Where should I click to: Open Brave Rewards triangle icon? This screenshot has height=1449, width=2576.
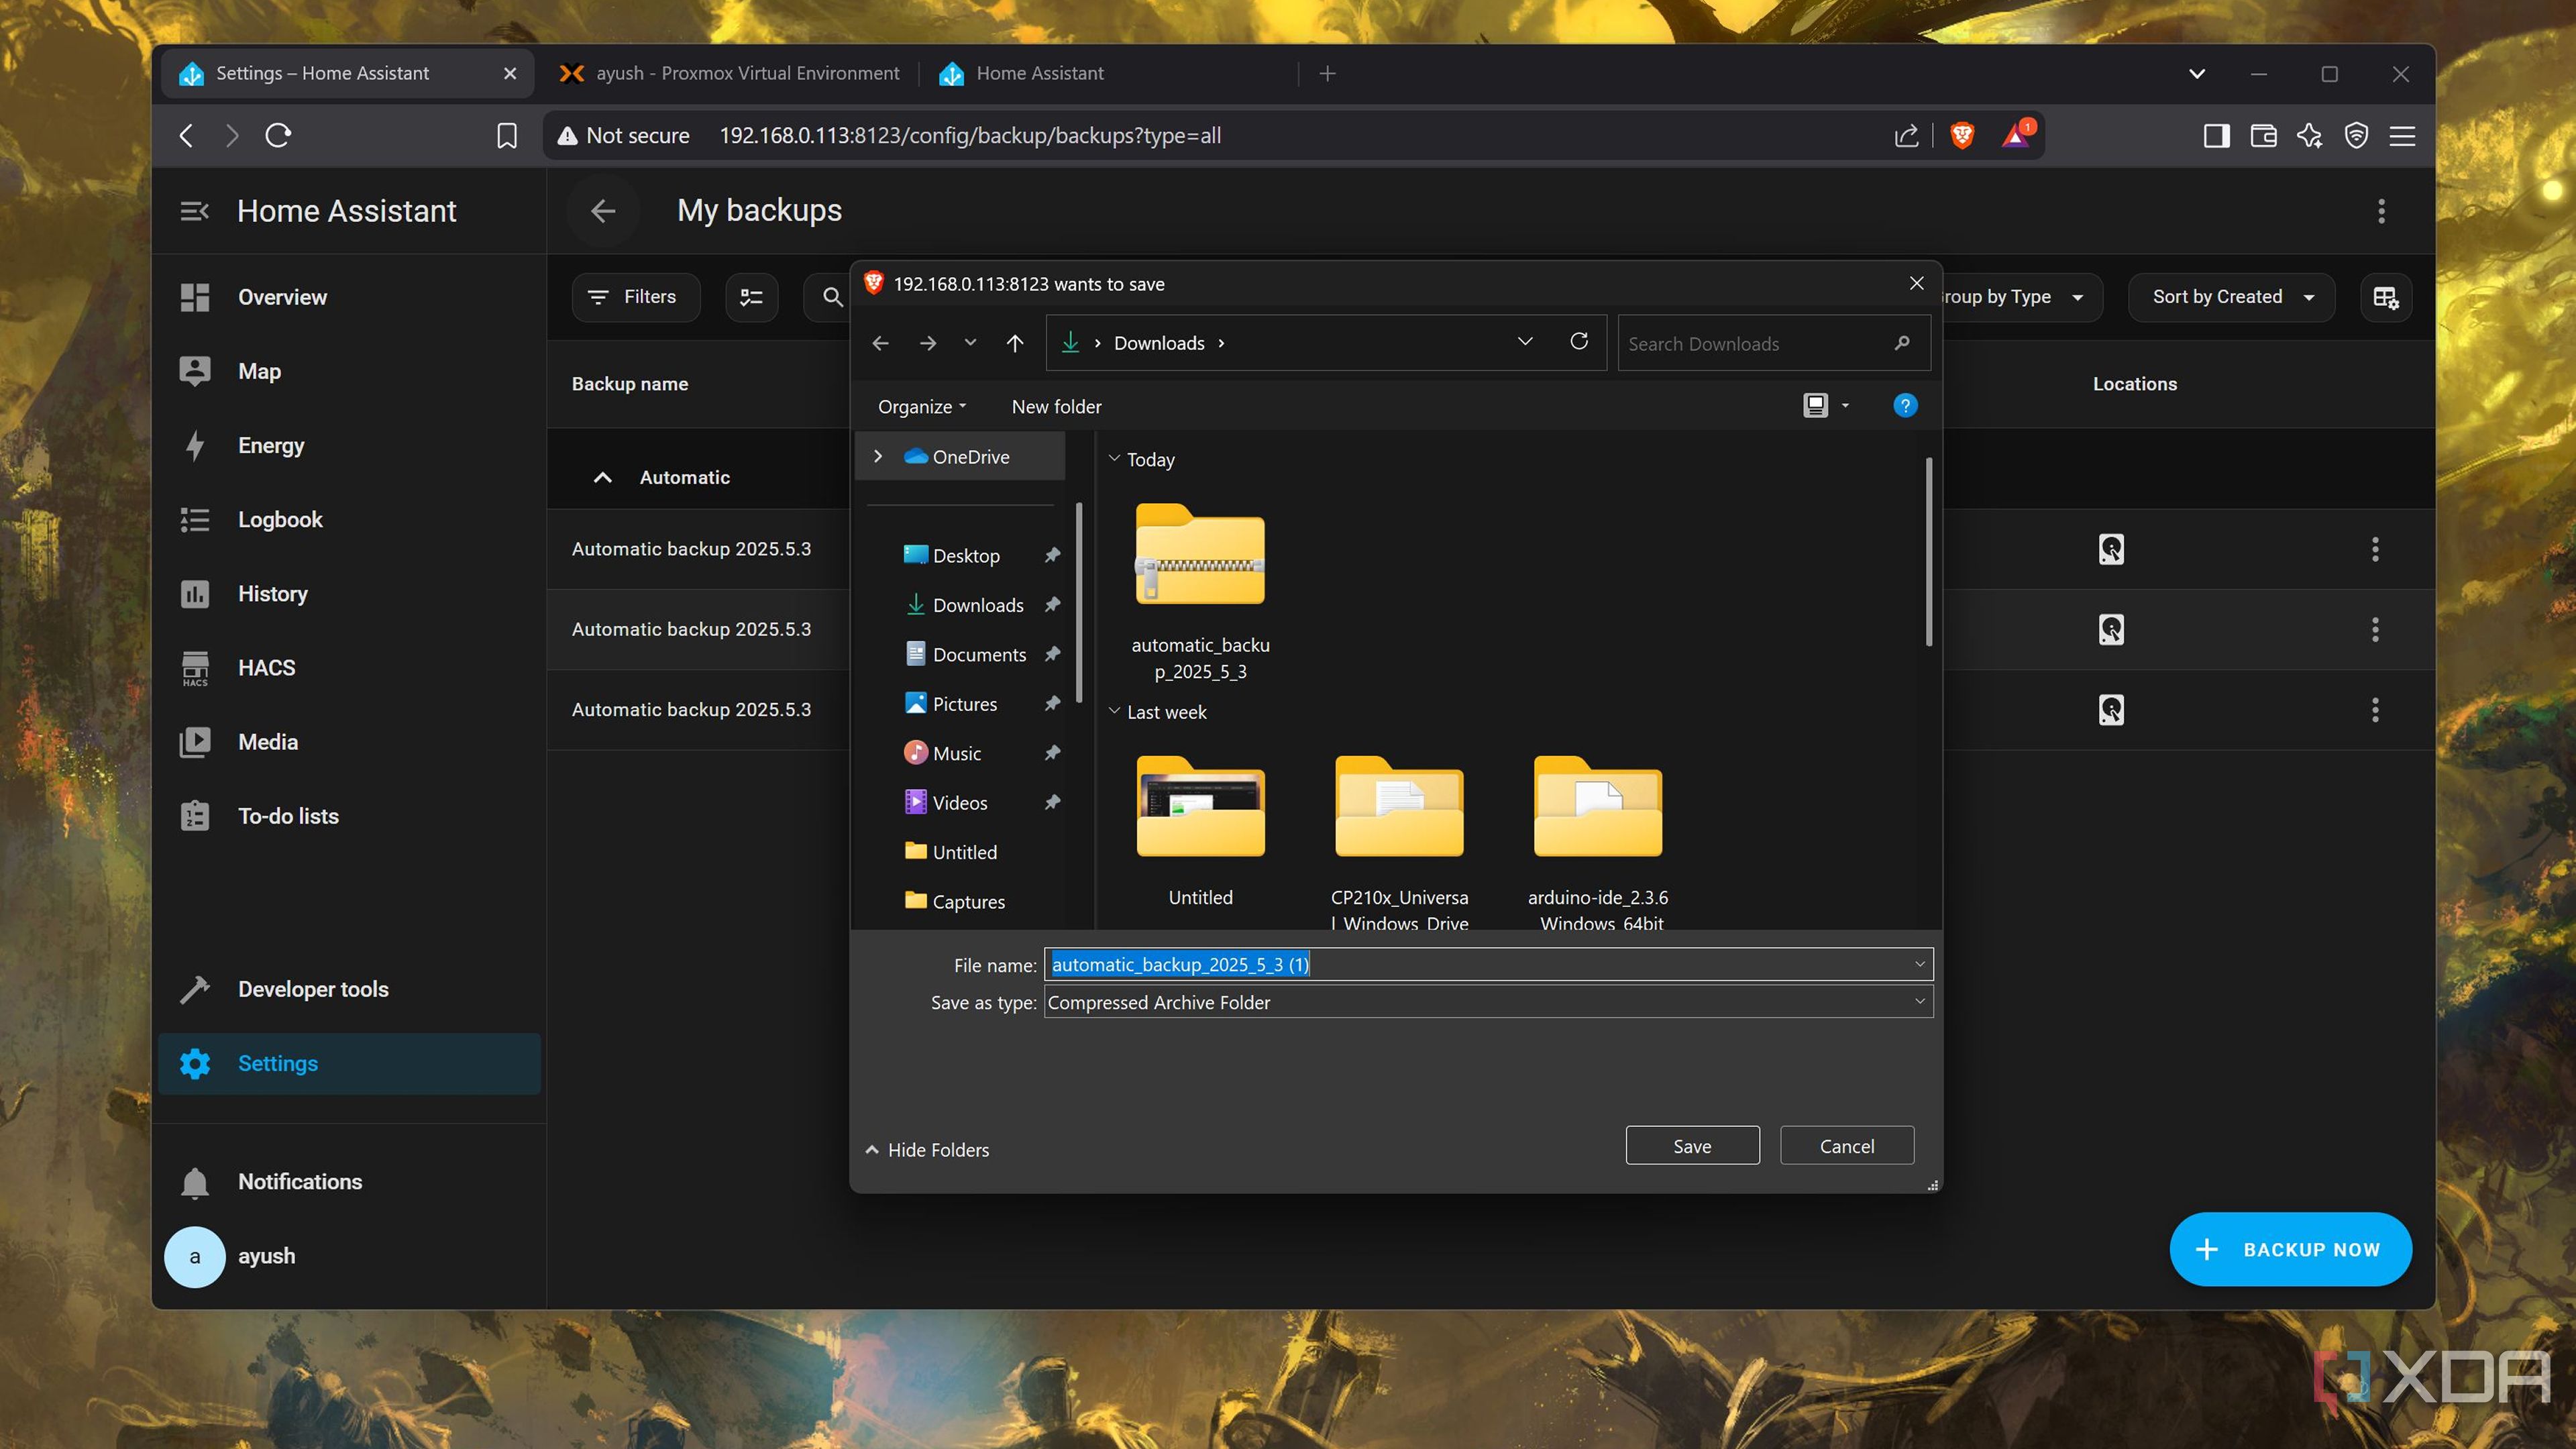[2016, 135]
